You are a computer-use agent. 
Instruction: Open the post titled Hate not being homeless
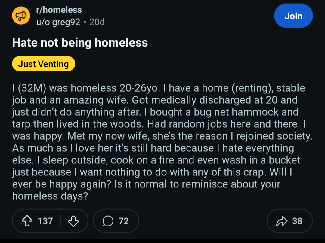tap(80, 43)
